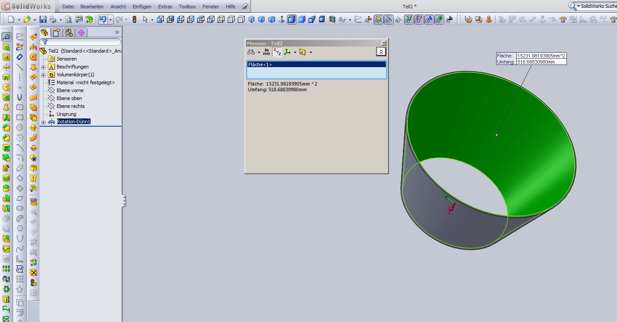
Task: Collapse the Messen dialog with chevron button
Action: pyautogui.click(x=381, y=52)
